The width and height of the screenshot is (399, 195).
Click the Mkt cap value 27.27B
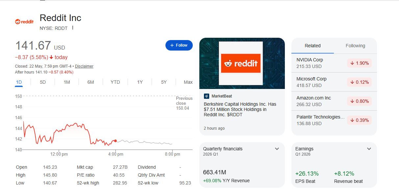point(120,167)
